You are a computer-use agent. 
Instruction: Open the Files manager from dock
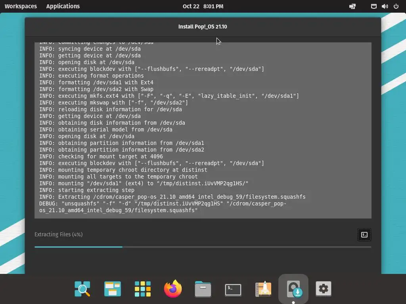pos(203,289)
